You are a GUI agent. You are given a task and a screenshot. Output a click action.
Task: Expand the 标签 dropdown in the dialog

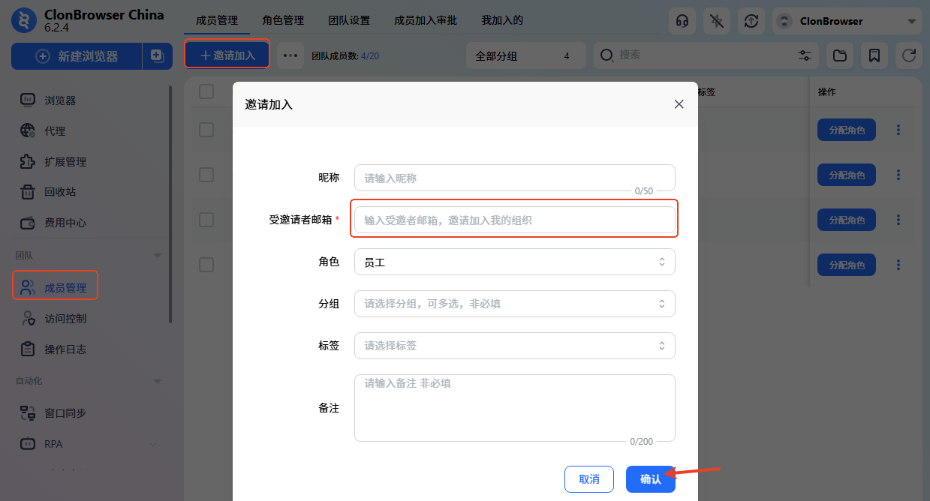[x=514, y=346]
